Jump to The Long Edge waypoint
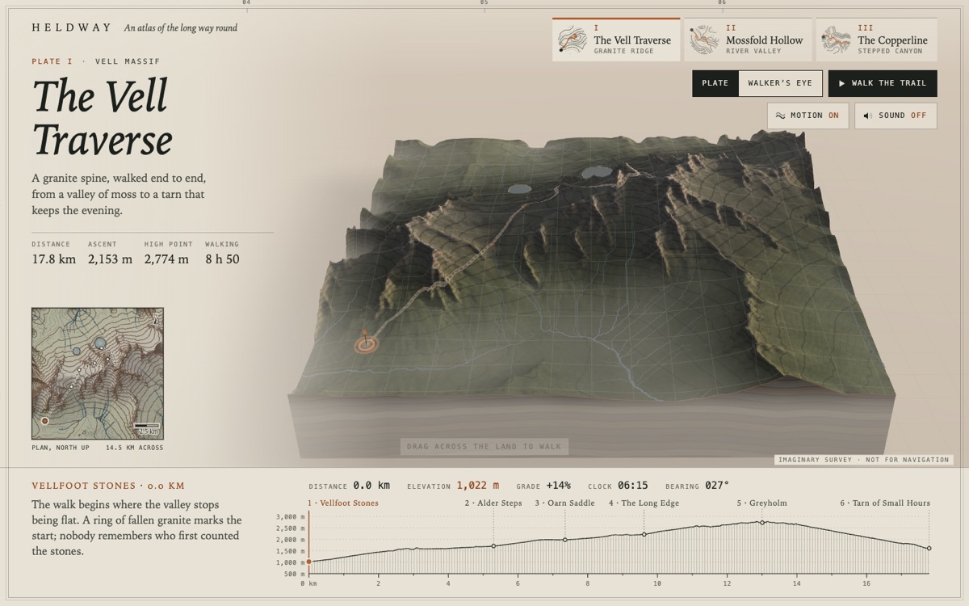The width and height of the screenshot is (969, 606). pos(644,503)
